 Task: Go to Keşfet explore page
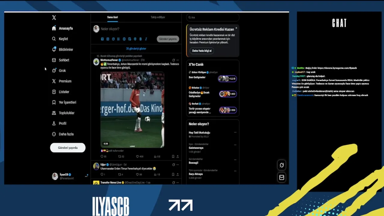[x=60, y=39]
